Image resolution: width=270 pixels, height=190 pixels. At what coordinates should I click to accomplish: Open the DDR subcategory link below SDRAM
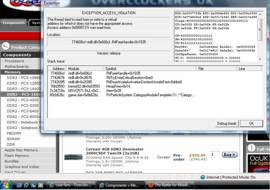[11, 145]
